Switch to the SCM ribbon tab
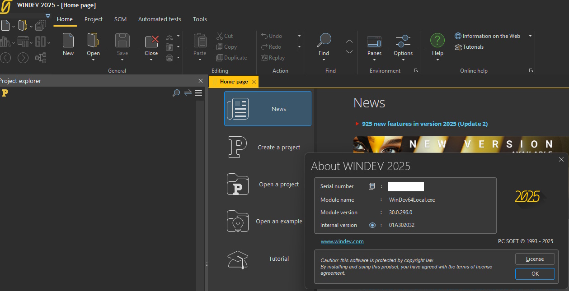 coord(121,19)
